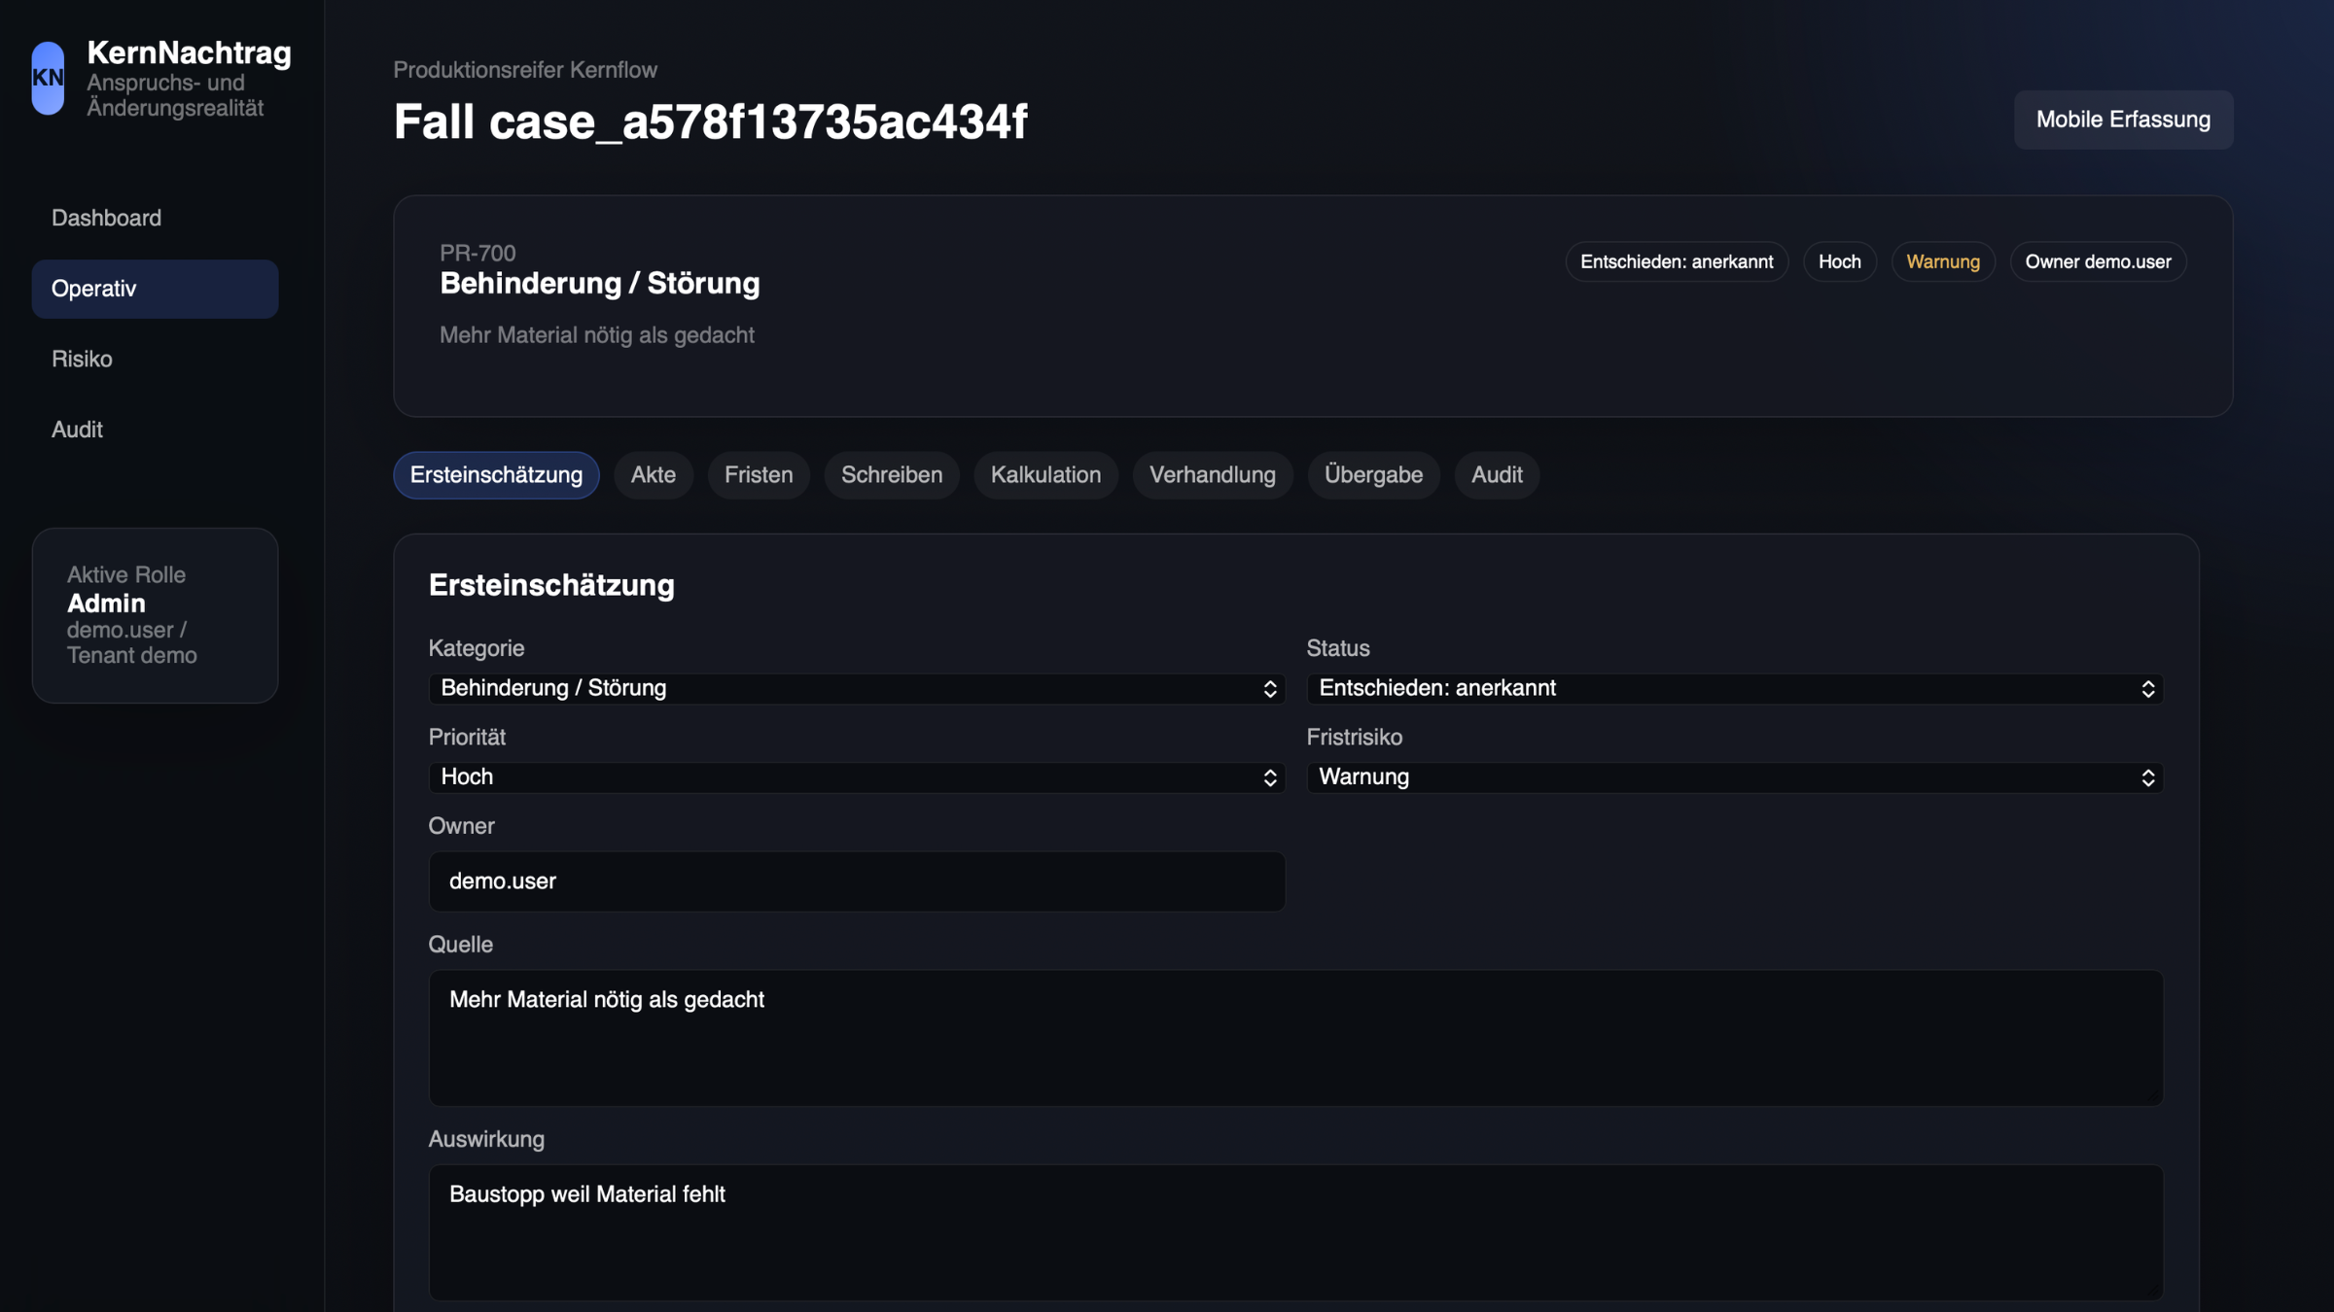
Task: Expand the Kategorie dropdown
Action: coord(857,689)
